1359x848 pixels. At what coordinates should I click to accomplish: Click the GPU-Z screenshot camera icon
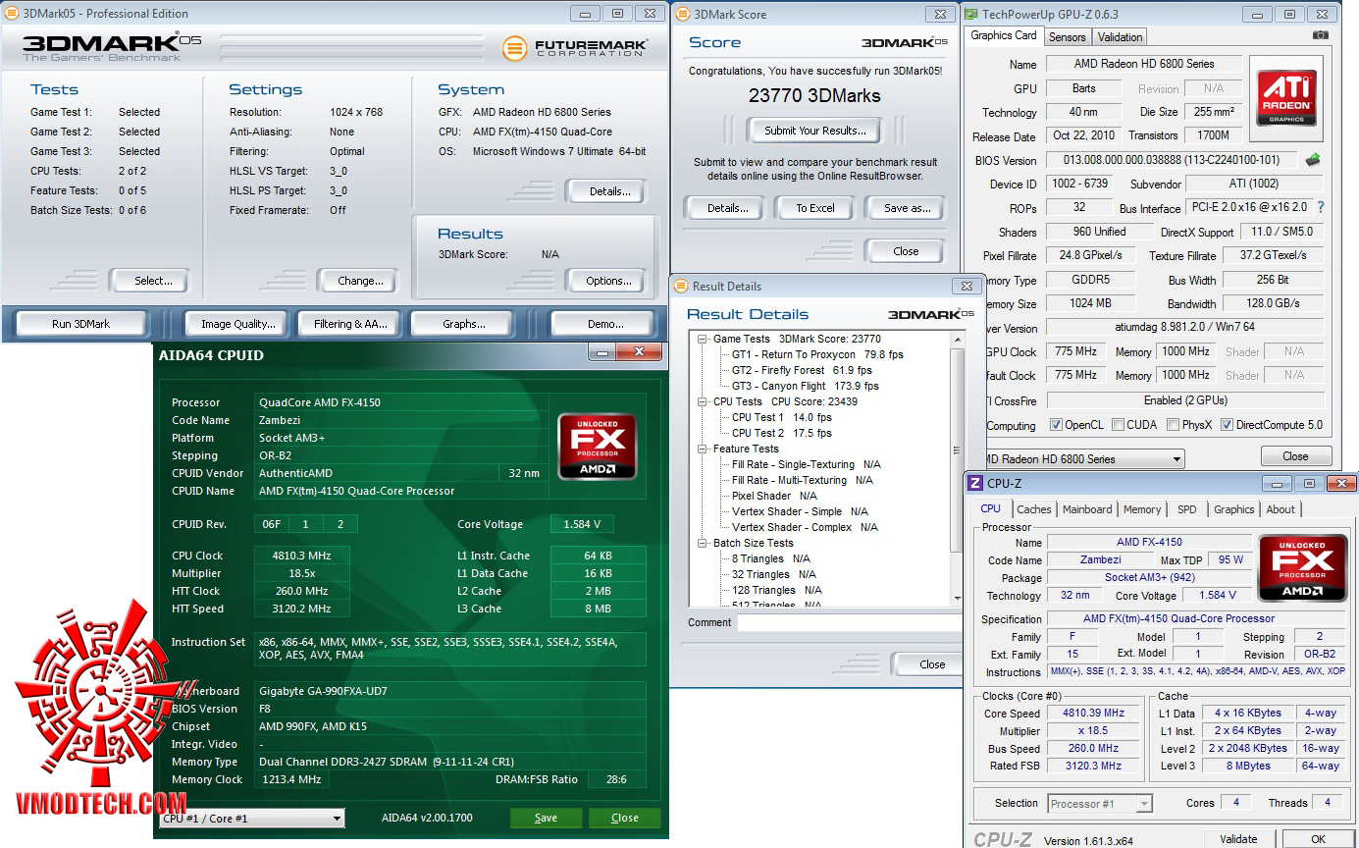(1321, 35)
